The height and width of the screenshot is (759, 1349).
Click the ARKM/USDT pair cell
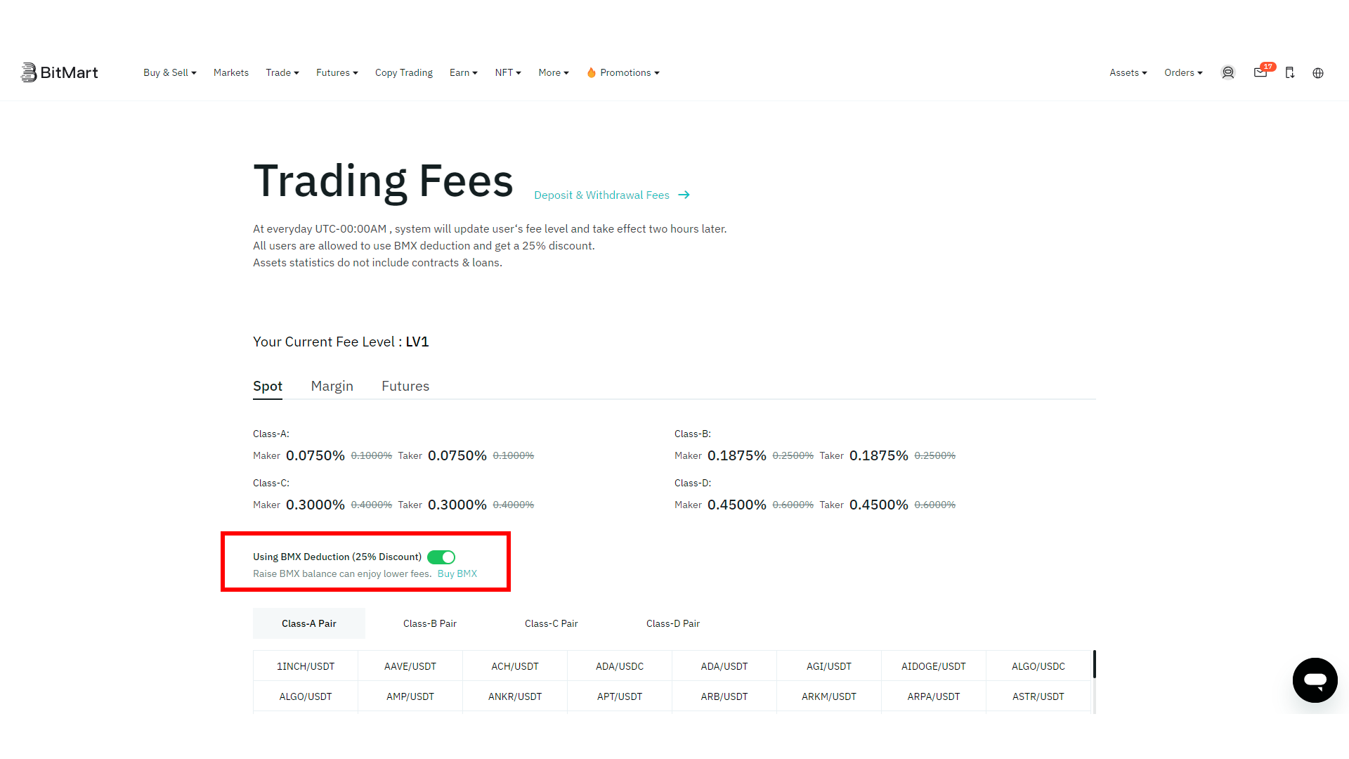pyautogui.click(x=829, y=696)
